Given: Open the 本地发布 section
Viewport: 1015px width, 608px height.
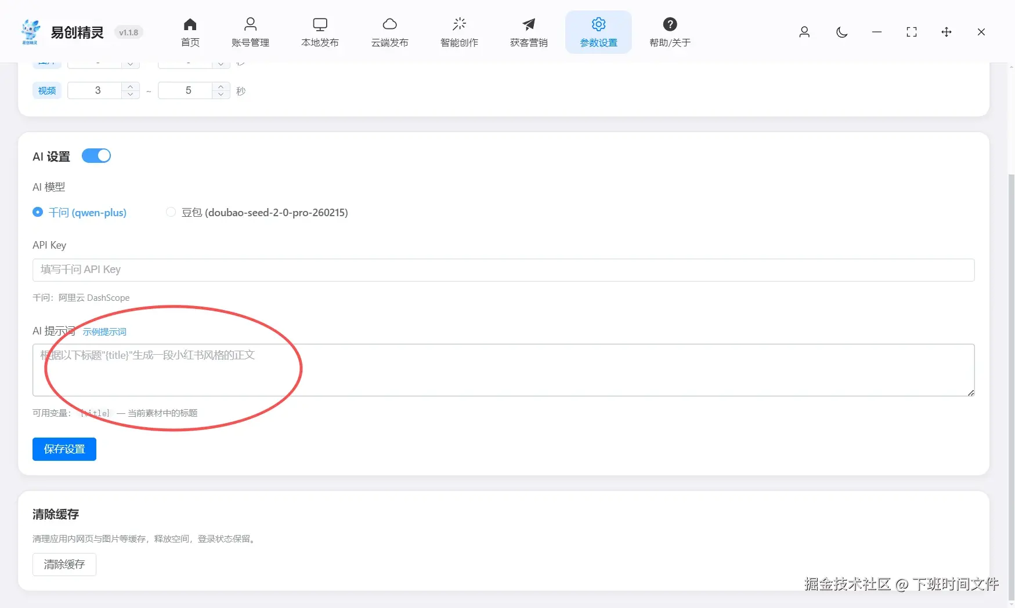Looking at the screenshot, I should coord(320,32).
